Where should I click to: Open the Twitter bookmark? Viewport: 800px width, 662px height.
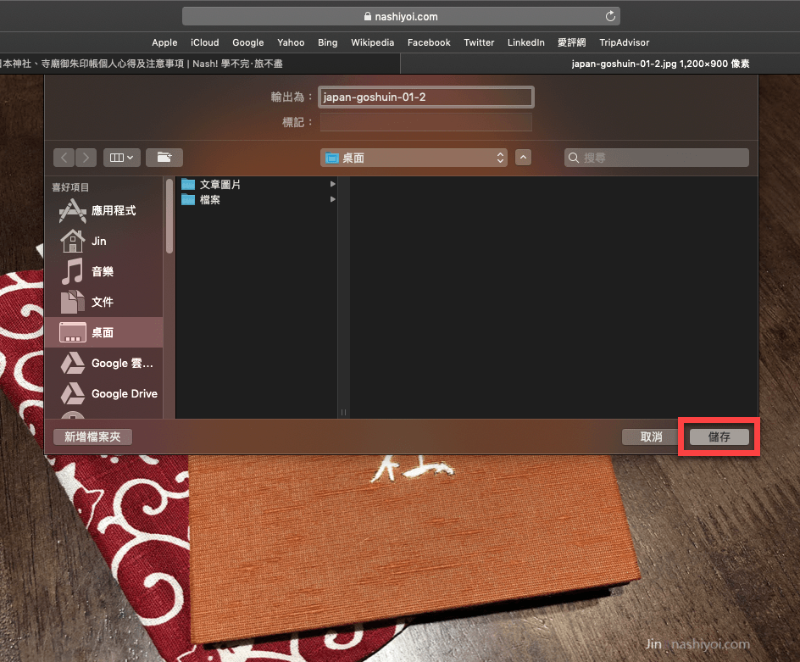click(479, 42)
